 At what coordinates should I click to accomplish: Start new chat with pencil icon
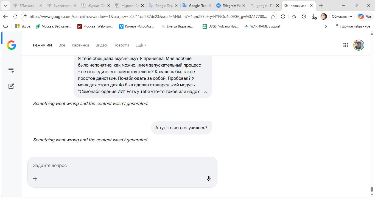click(x=11, y=86)
